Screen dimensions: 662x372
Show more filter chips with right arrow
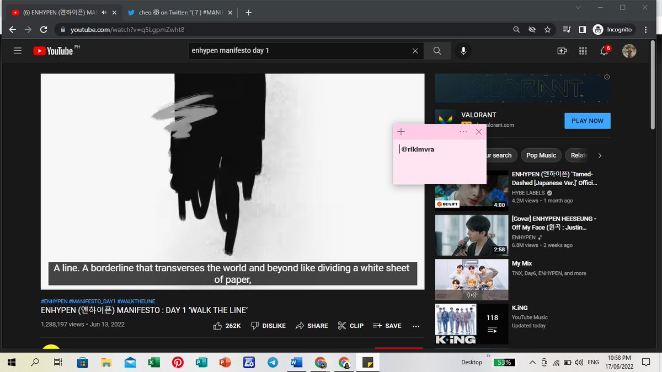pyautogui.click(x=600, y=155)
